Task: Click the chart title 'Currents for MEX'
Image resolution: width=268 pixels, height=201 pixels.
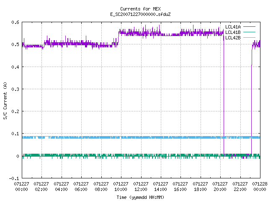Action: pos(140,9)
